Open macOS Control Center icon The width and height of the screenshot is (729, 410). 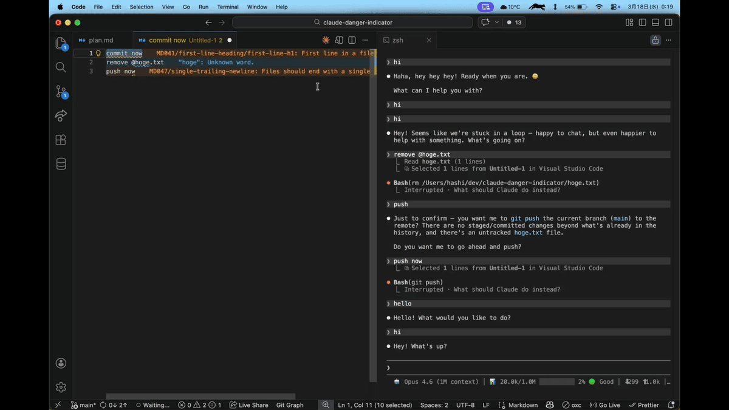(x=615, y=7)
